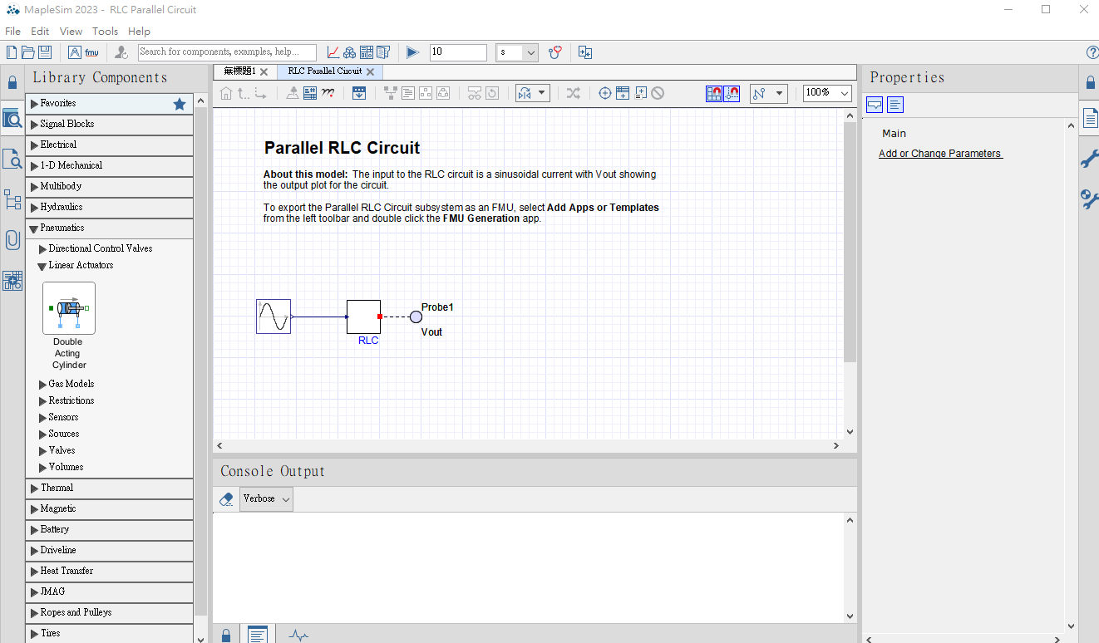Expand the Multibody library group
1099x643 pixels.
pyautogui.click(x=34, y=187)
